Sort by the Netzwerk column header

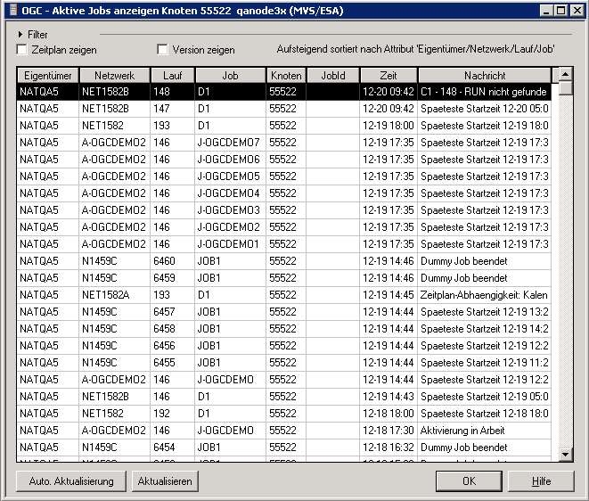pyautogui.click(x=114, y=76)
